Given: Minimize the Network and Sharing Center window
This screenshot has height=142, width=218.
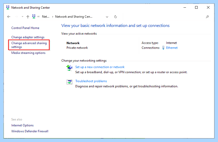Looking at the screenshot, I should [185, 7].
